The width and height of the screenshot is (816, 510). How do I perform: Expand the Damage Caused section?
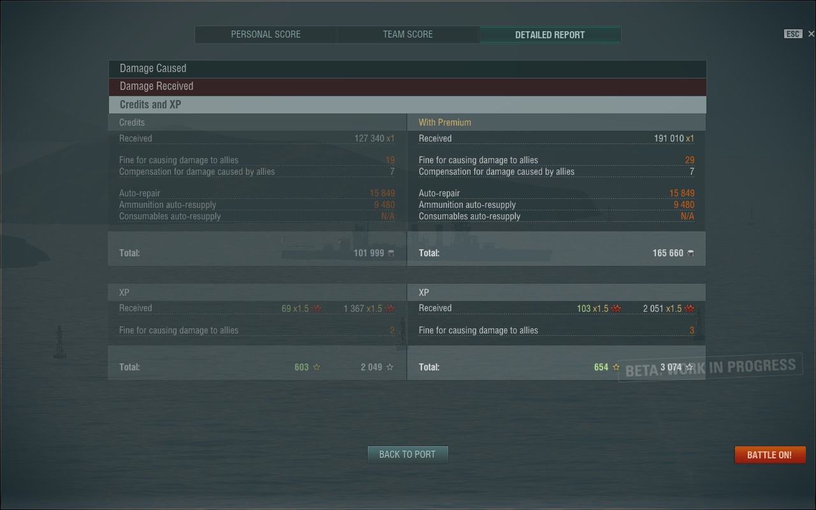pyautogui.click(x=407, y=69)
